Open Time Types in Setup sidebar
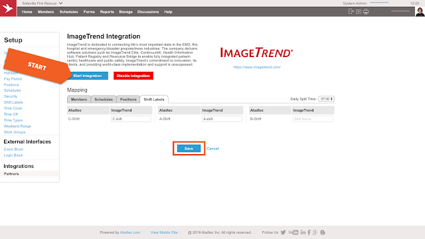 13,120
